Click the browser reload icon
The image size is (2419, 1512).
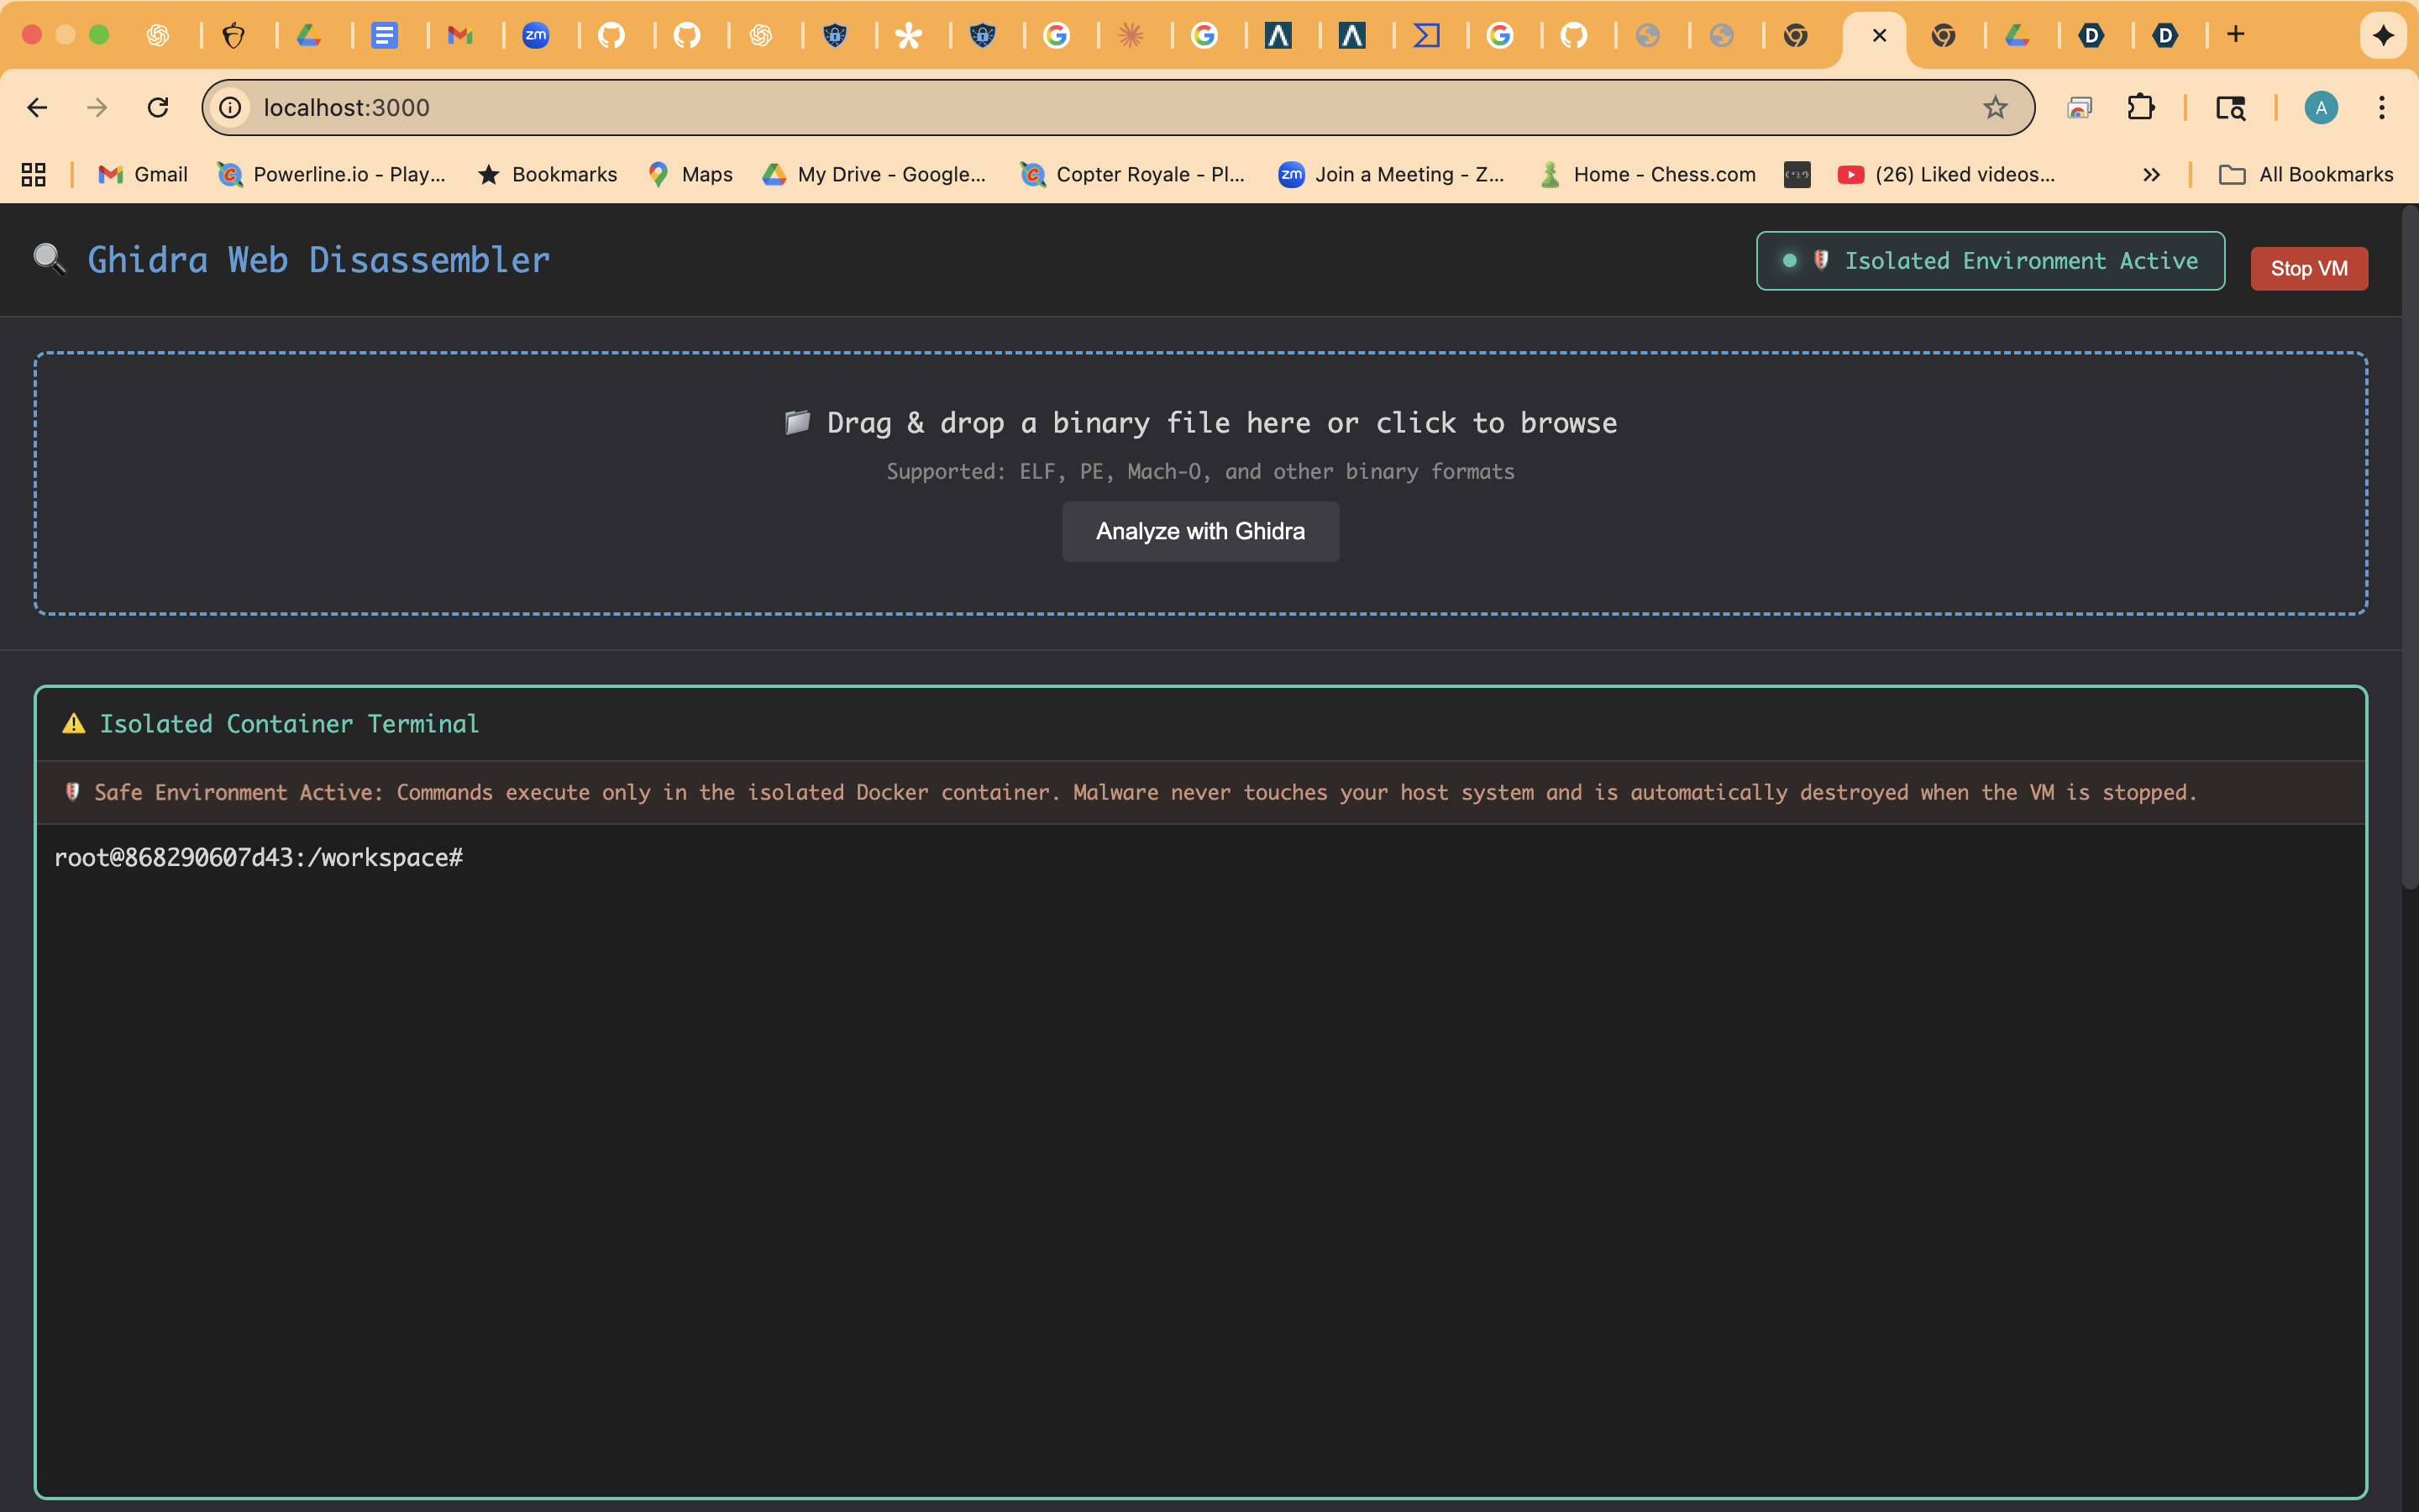pos(158,107)
